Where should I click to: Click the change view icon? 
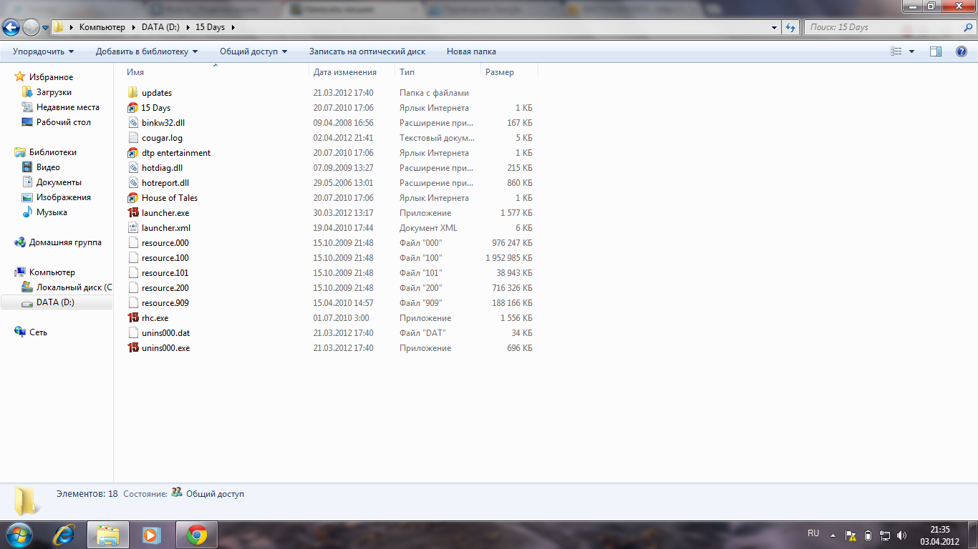[896, 51]
